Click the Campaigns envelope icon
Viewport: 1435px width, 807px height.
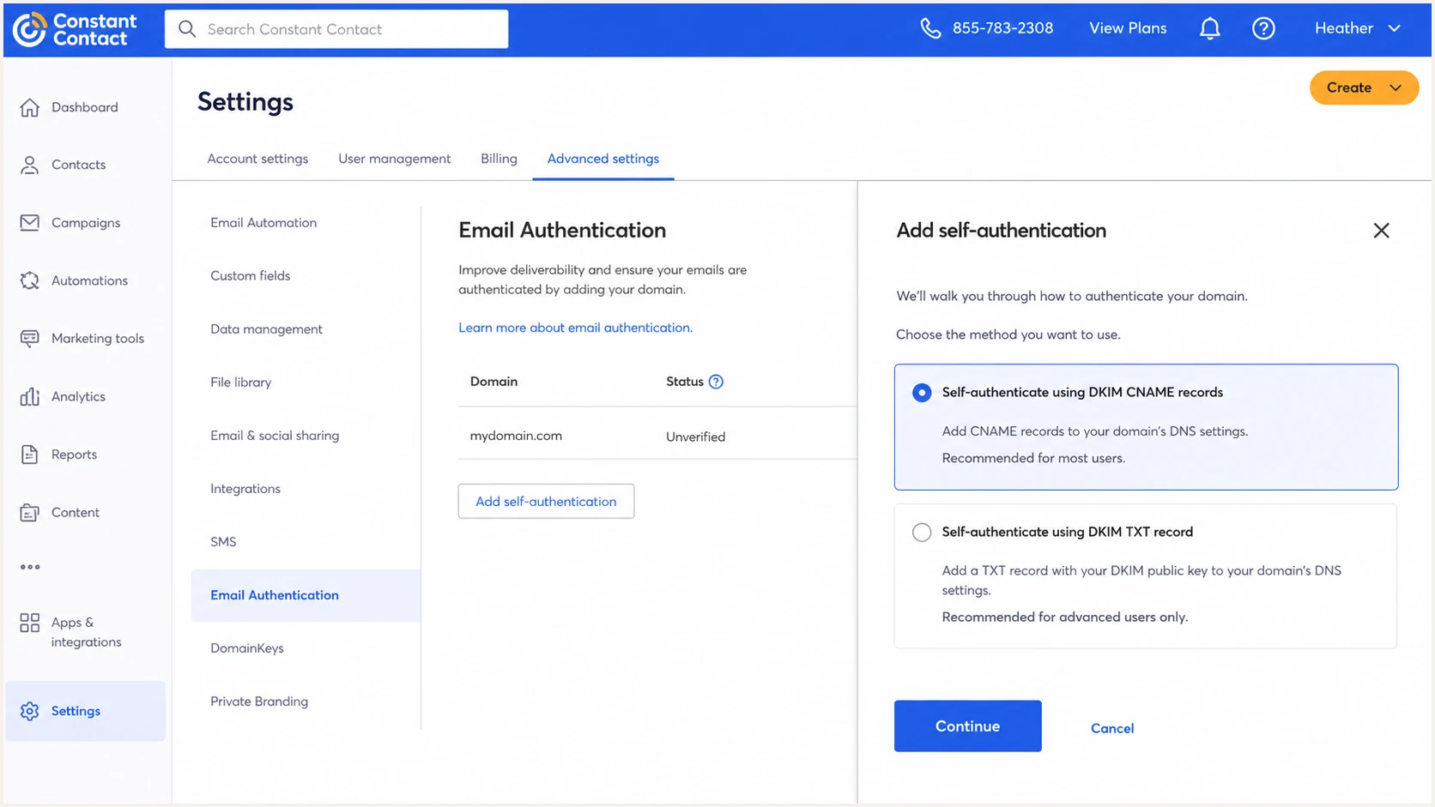coord(30,222)
